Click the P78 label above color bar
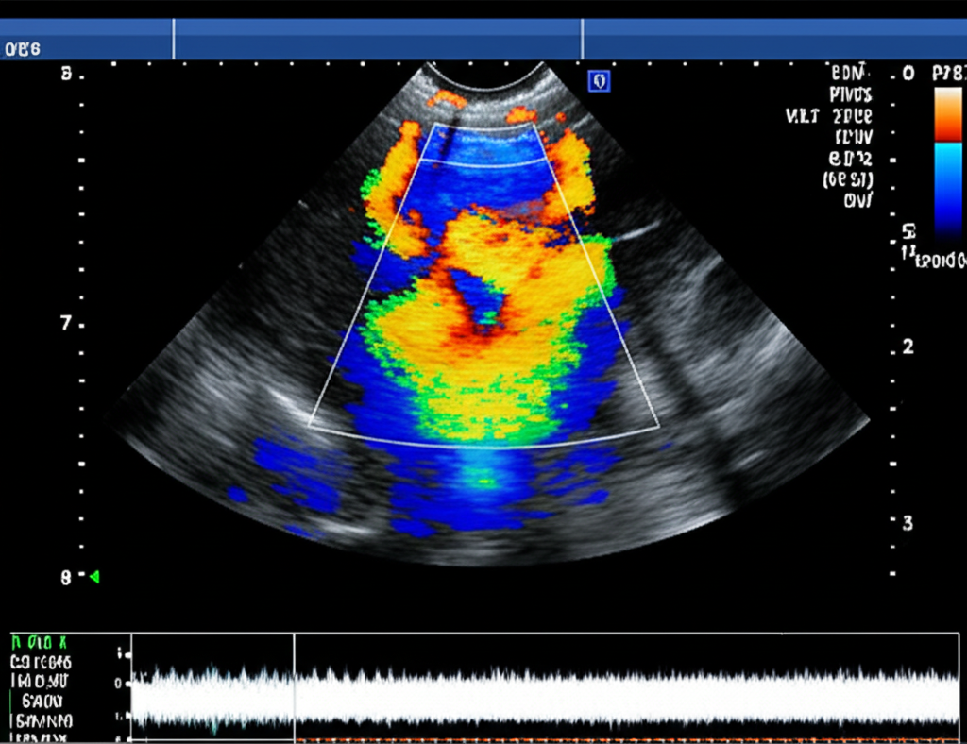Image resolution: width=967 pixels, height=744 pixels. (x=947, y=74)
